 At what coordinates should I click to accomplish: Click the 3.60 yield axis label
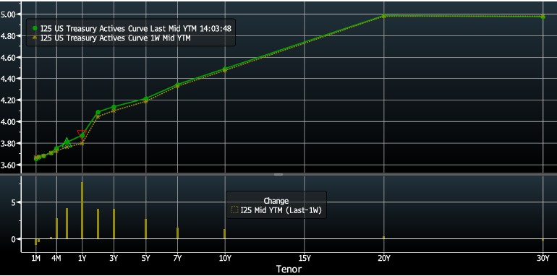click(9, 165)
